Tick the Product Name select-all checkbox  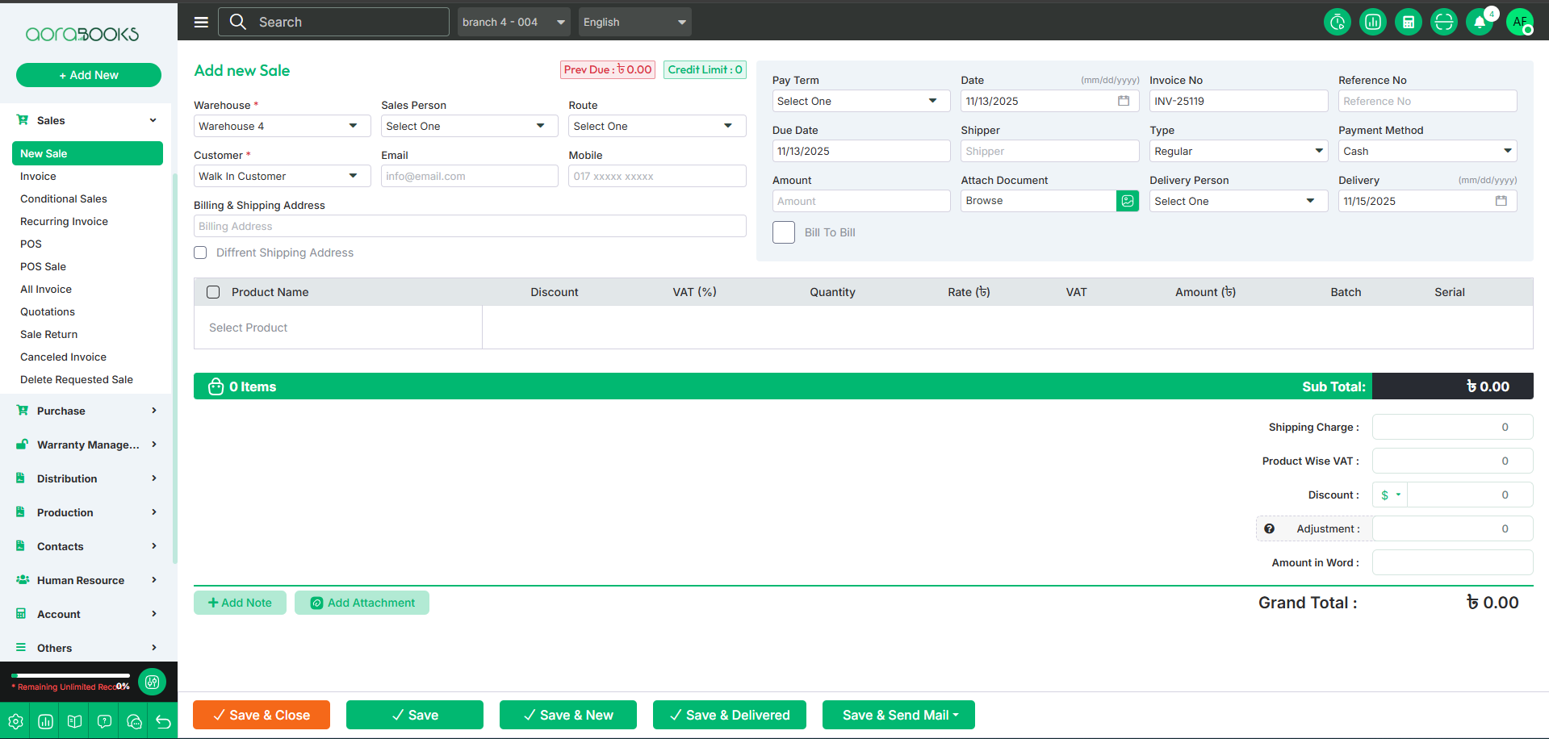click(x=213, y=292)
